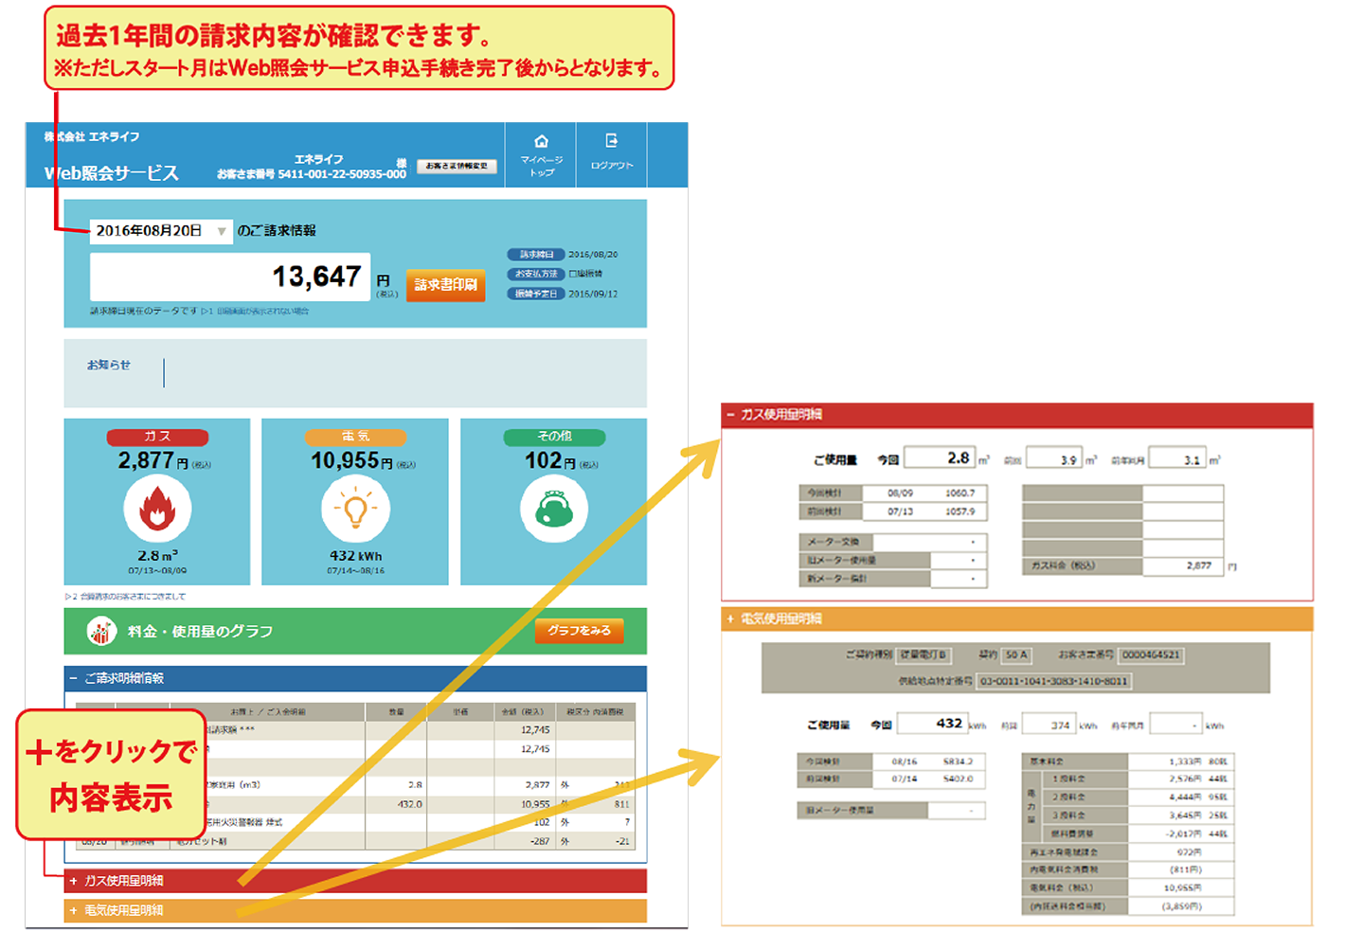The image size is (1364, 932).
Task: Collapse the ご請求明細情報 section
Action: (x=355, y=678)
